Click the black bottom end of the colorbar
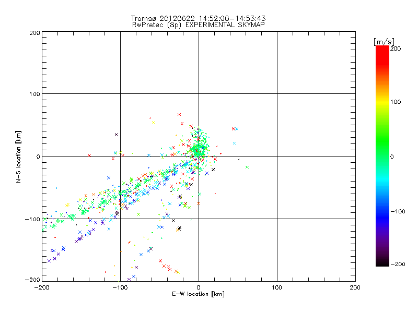 pos(382,262)
